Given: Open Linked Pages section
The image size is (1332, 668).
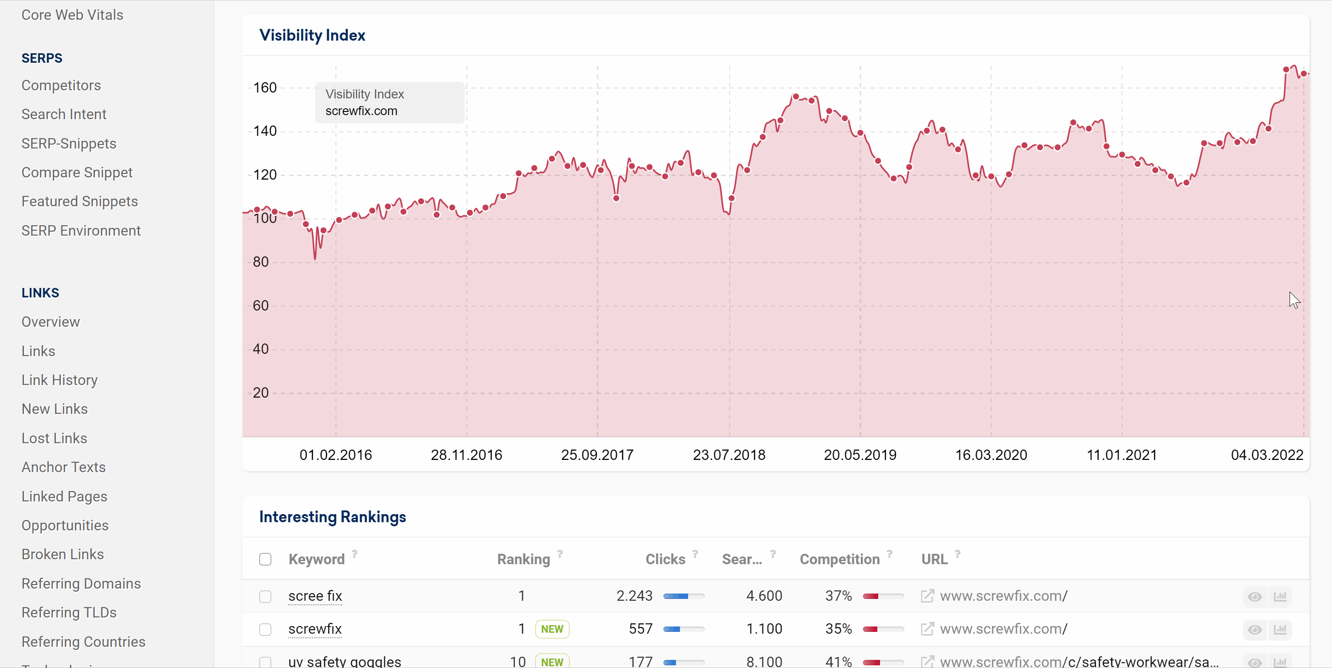Looking at the screenshot, I should click(x=65, y=496).
